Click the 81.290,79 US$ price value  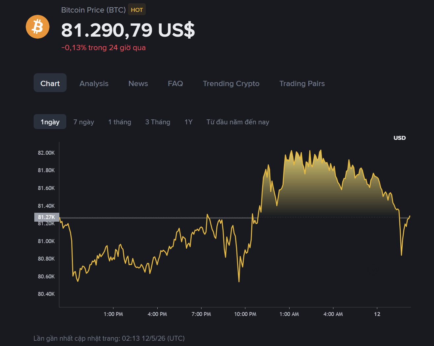click(x=128, y=30)
